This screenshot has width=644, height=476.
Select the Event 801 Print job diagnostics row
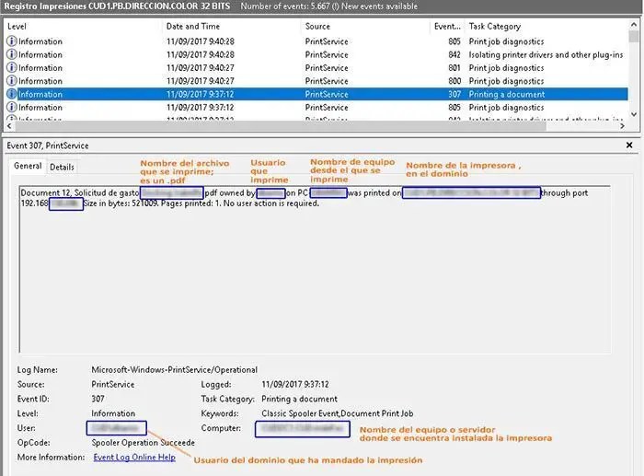(316, 67)
